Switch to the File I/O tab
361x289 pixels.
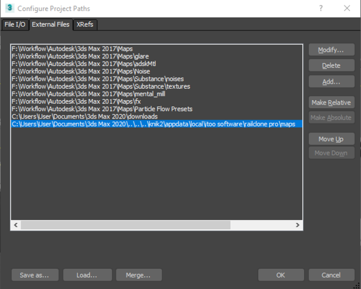click(15, 24)
